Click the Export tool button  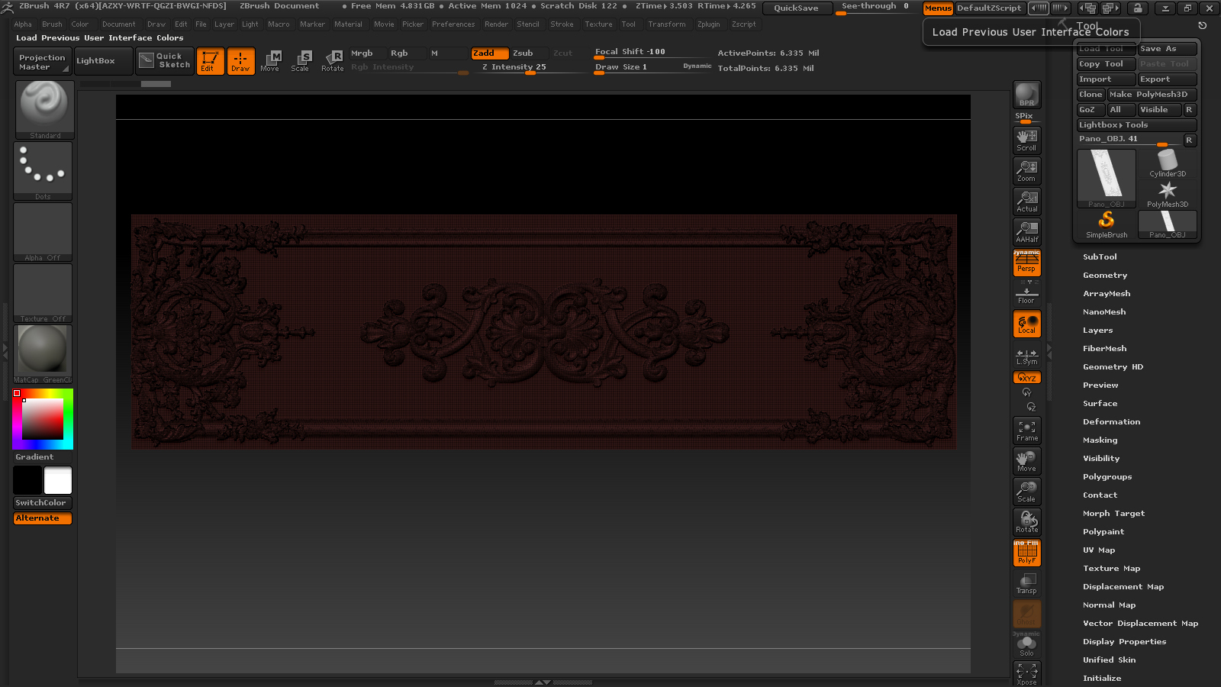tap(1167, 79)
